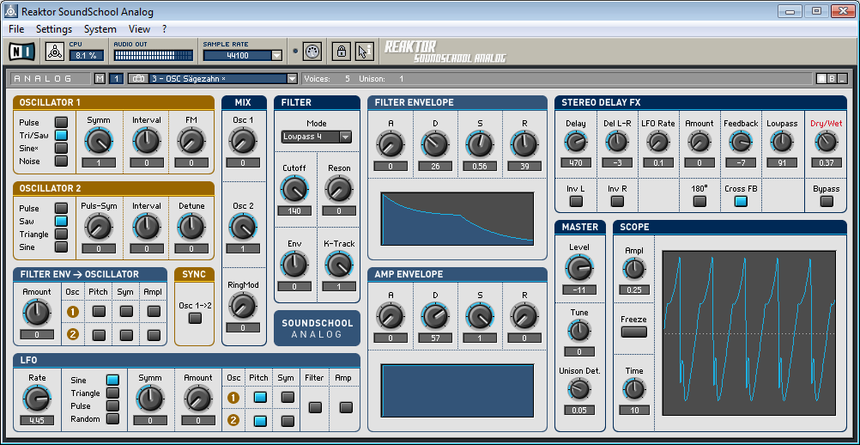Click the Scope Ampl value 0.25
This screenshot has width=860, height=445.
click(634, 290)
